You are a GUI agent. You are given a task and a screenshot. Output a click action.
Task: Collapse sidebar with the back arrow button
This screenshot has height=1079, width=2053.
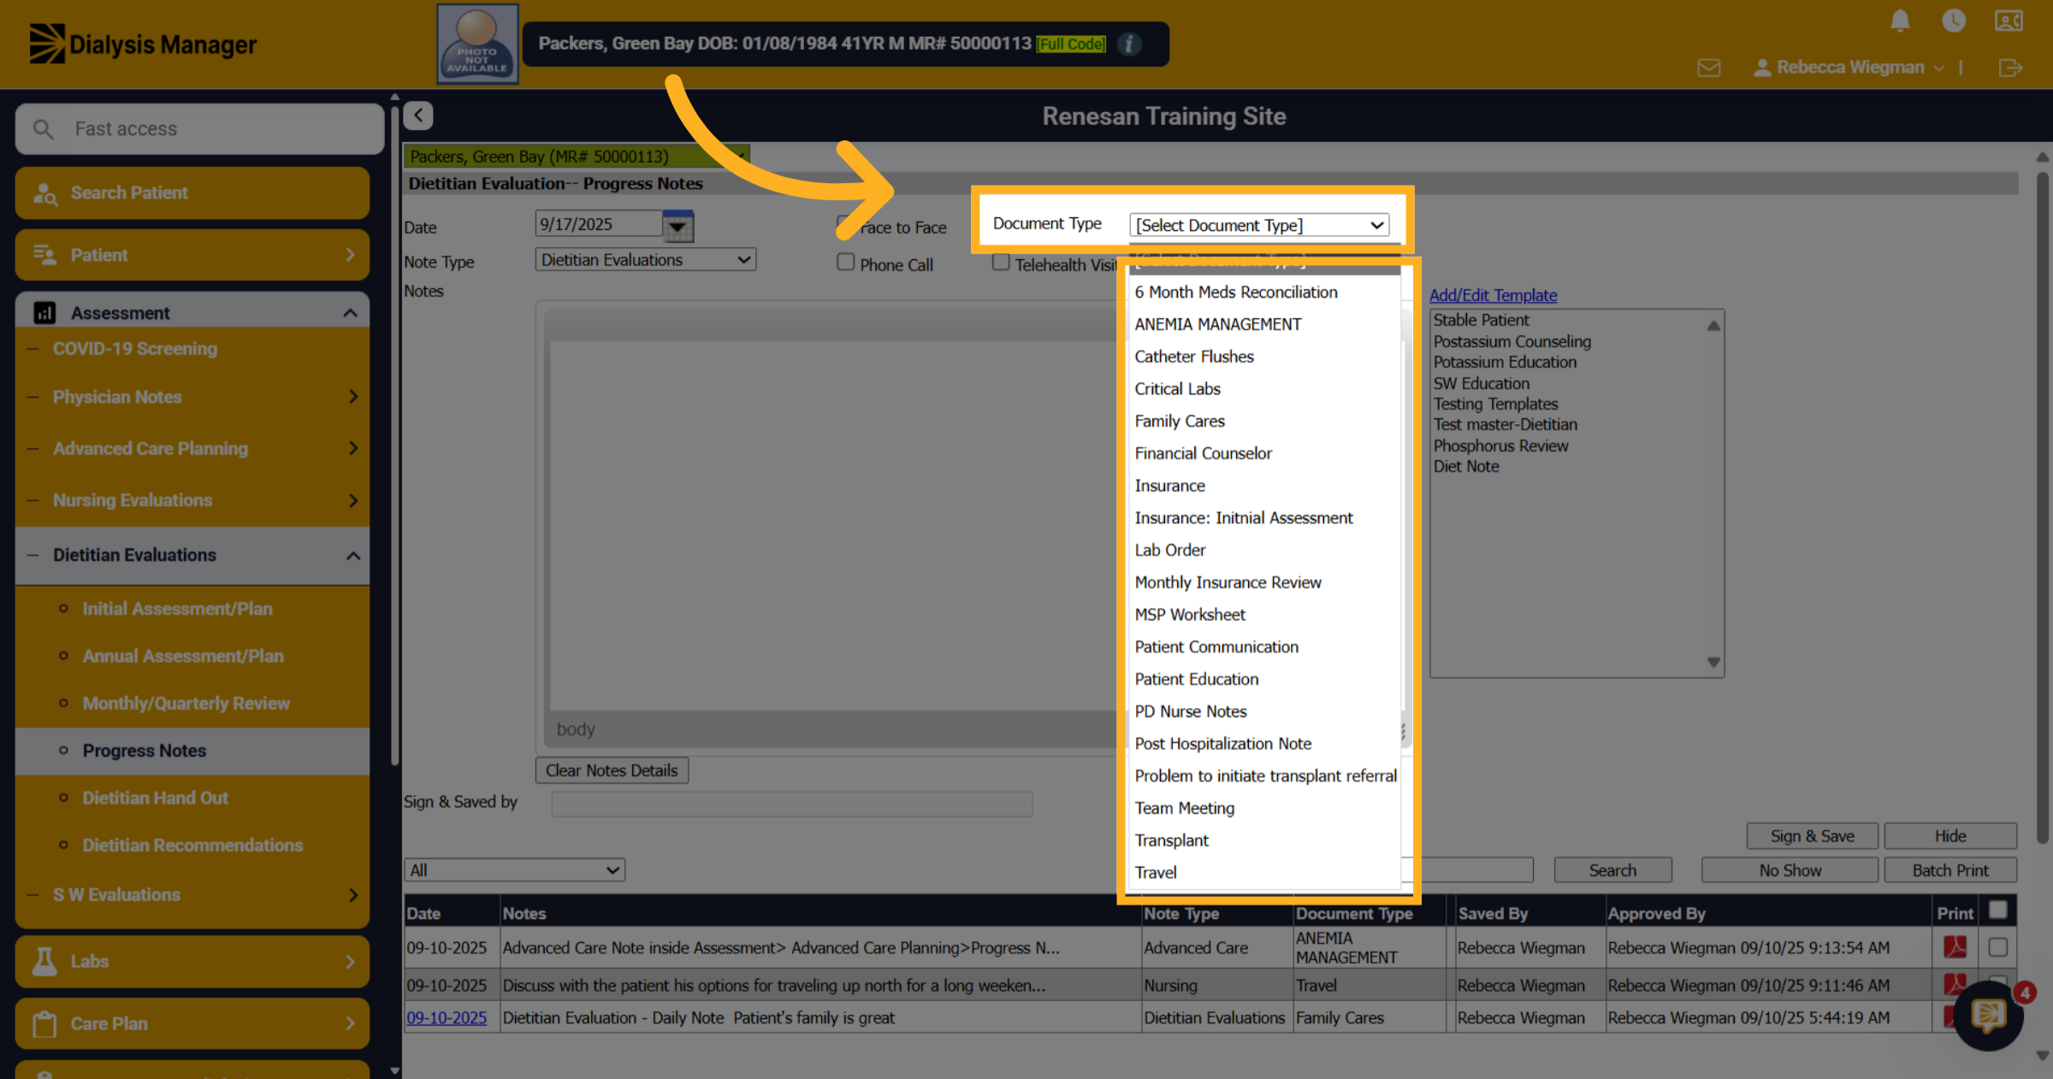pyautogui.click(x=418, y=115)
